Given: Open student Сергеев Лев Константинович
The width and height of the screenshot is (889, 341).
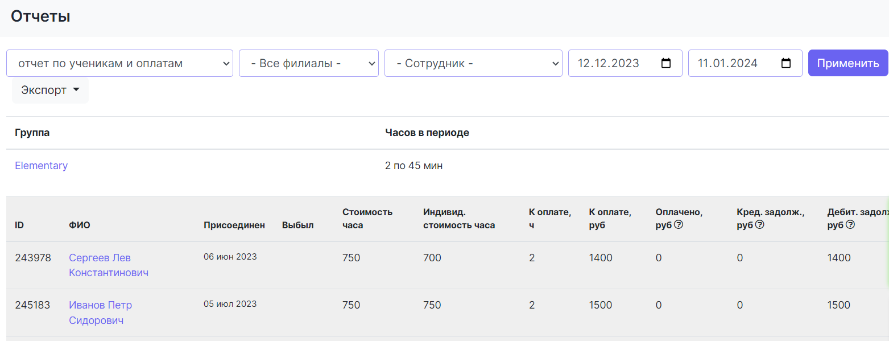Looking at the screenshot, I should (109, 265).
